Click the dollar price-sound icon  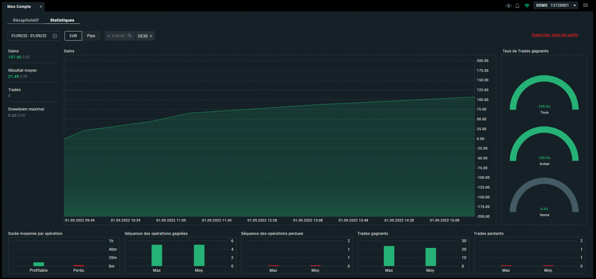pyautogui.click(x=509, y=6)
